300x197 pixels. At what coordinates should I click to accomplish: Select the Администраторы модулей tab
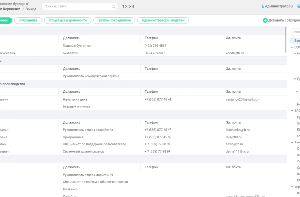tap(163, 21)
